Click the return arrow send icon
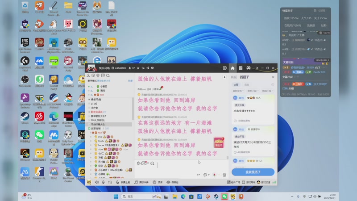The image size is (357, 201). [198, 175]
